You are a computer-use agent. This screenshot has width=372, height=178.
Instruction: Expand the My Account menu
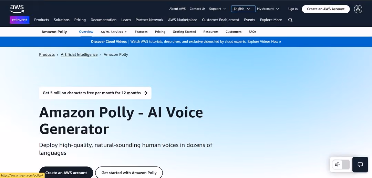(x=268, y=9)
